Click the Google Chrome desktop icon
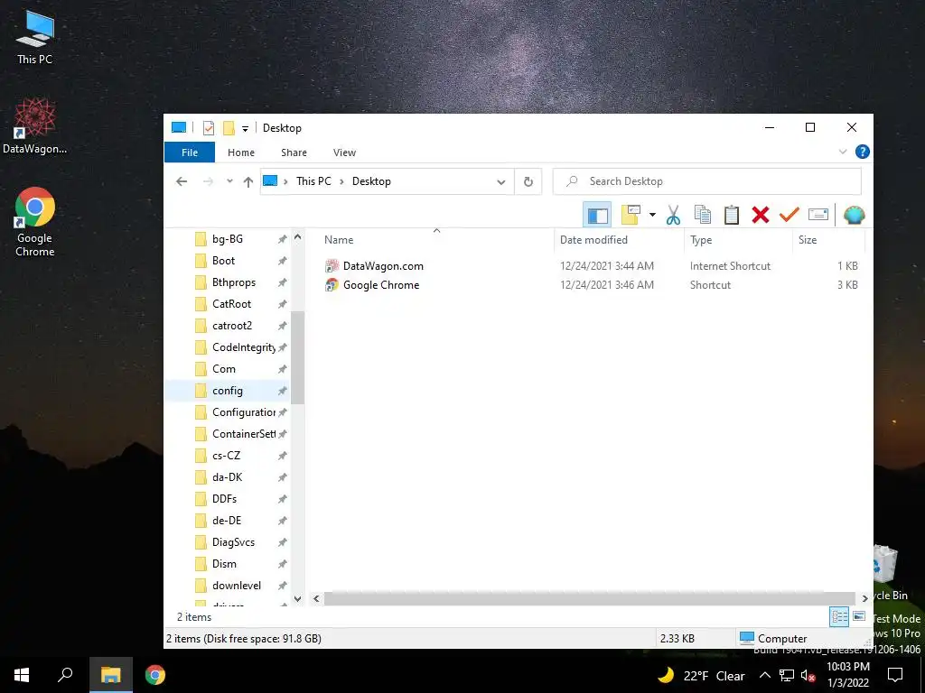The image size is (925, 693). [35, 222]
